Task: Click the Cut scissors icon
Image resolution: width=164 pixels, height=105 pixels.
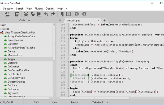Action: [x=26, y=14]
